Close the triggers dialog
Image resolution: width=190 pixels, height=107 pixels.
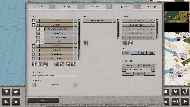pos(43,100)
